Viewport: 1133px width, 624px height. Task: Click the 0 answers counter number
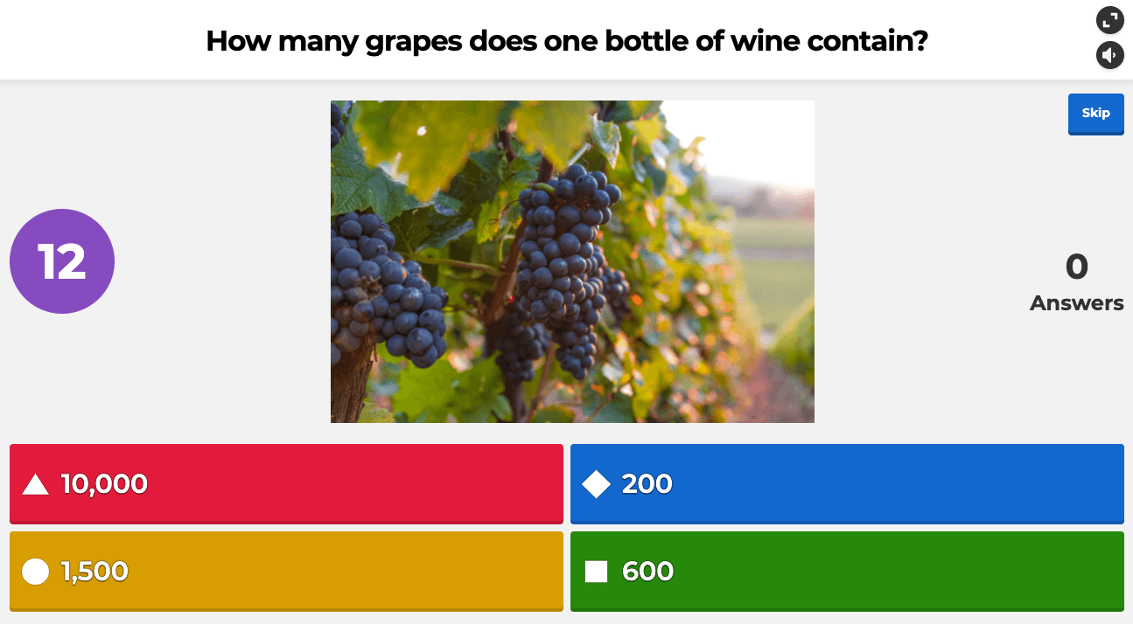1077,267
